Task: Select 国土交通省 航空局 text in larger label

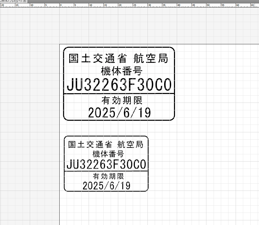Action: tap(118, 58)
